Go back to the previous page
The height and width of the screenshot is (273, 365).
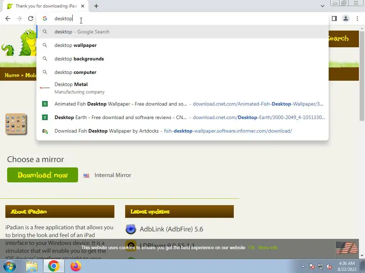8,18
